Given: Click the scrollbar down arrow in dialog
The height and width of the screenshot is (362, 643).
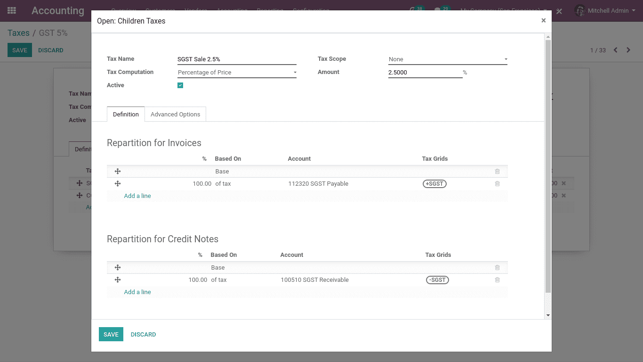Looking at the screenshot, I should click(548, 315).
